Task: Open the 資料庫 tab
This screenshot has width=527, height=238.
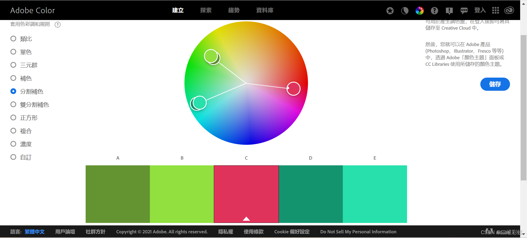Action: 265,10
